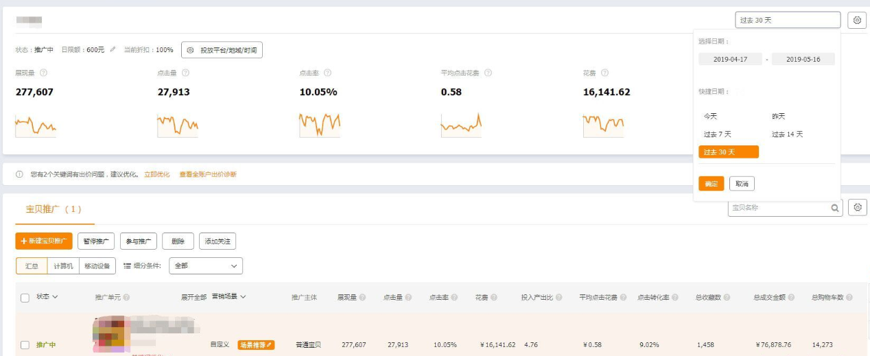870x356 pixels.
Task: Click the 立即优化 link
Action: pos(156,174)
